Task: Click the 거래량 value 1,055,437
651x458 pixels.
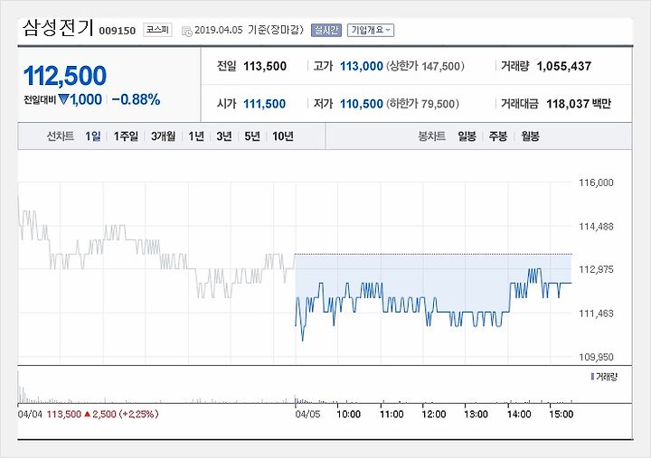Action: tap(564, 66)
